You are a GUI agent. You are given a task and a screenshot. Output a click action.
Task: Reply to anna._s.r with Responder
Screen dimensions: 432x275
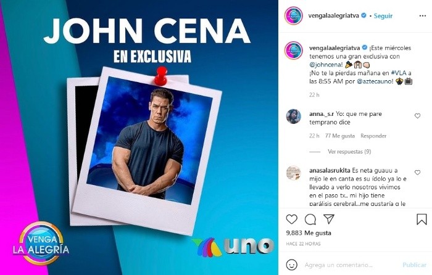coord(373,136)
